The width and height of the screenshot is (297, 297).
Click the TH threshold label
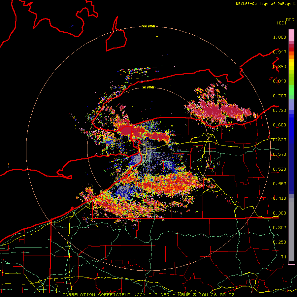coord(283,257)
